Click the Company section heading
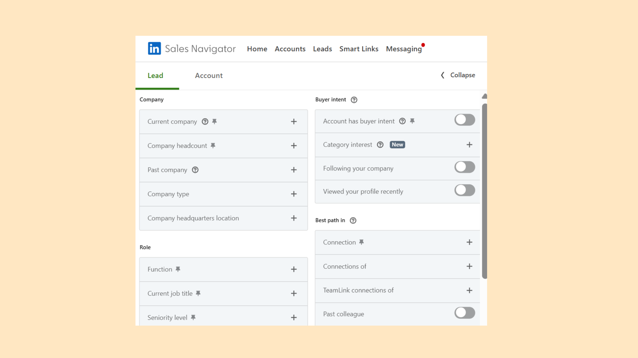Screen dimensions: 638x358 coord(152,99)
